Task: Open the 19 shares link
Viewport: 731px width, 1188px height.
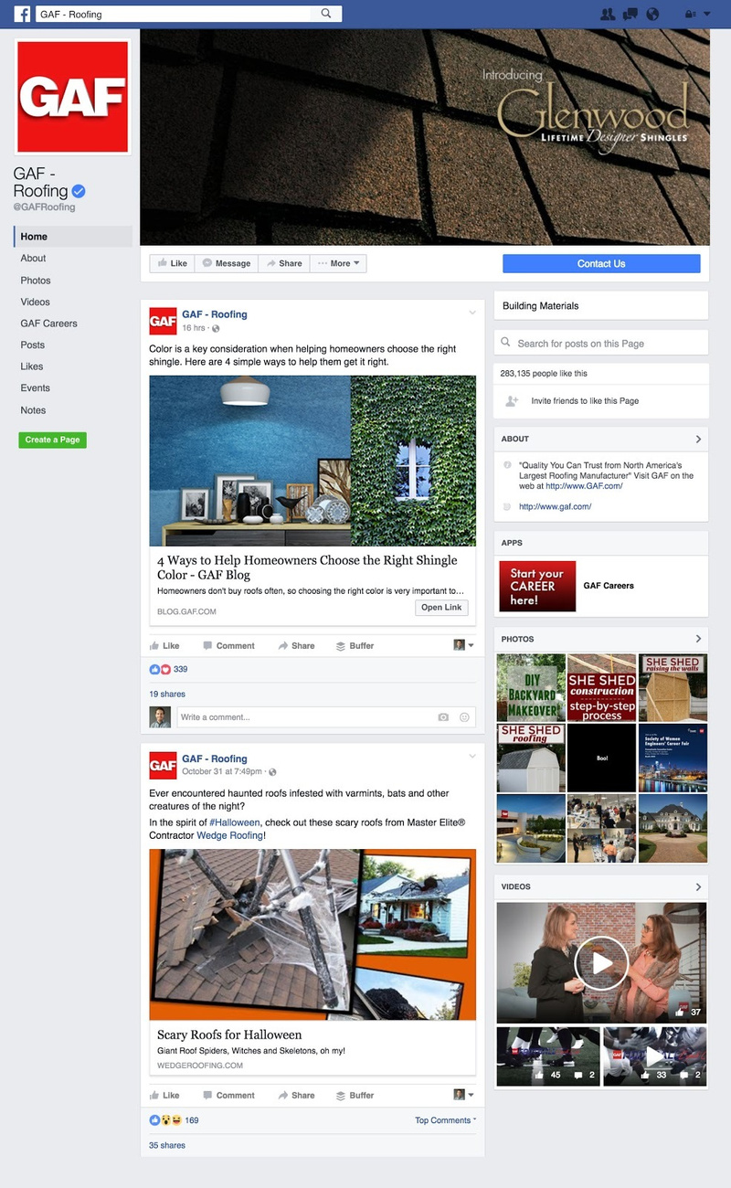Action: (x=167, y=695)
